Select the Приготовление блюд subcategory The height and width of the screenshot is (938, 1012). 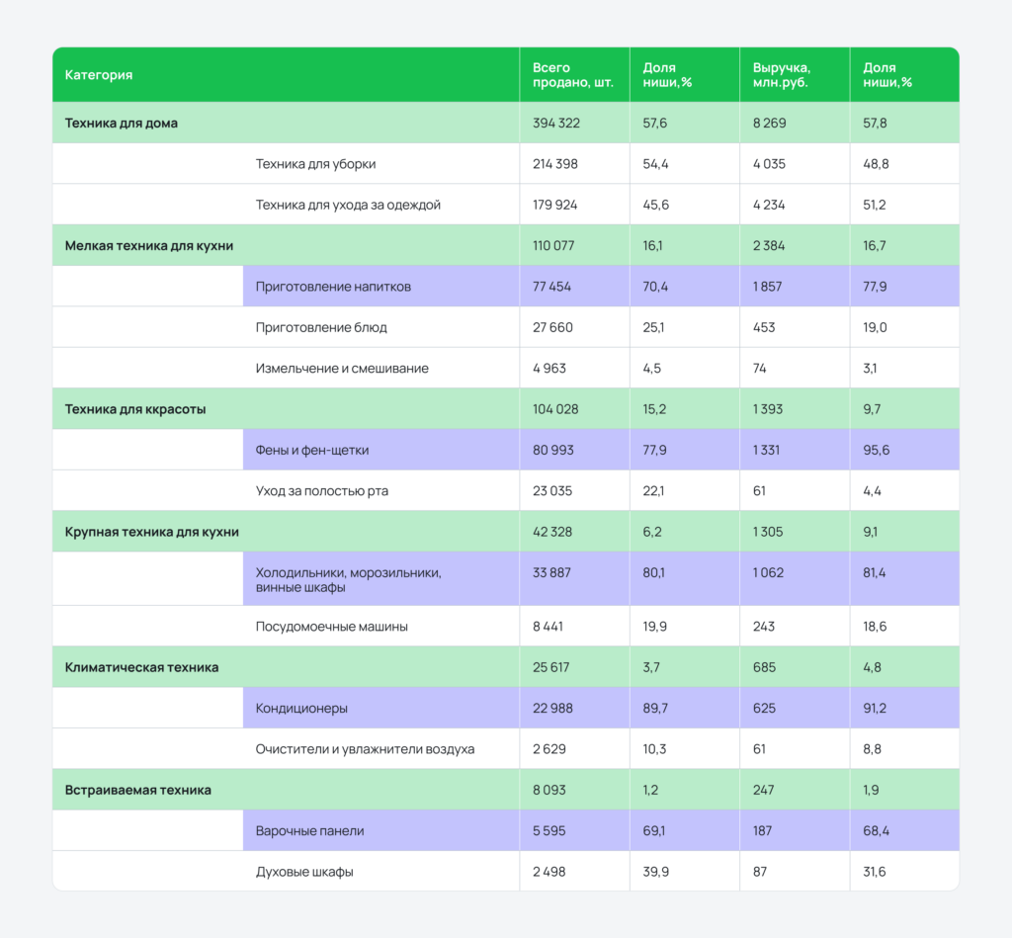click(321, 327)
